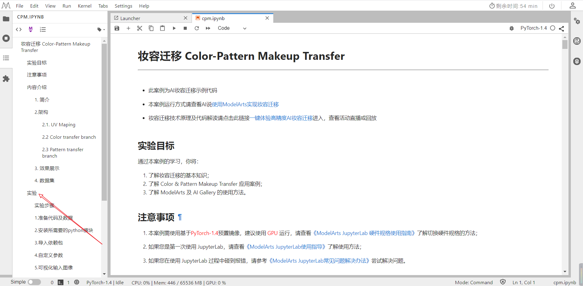Screen dimensions: 583x286
Task: Run the selected cell
Action: 174,28
